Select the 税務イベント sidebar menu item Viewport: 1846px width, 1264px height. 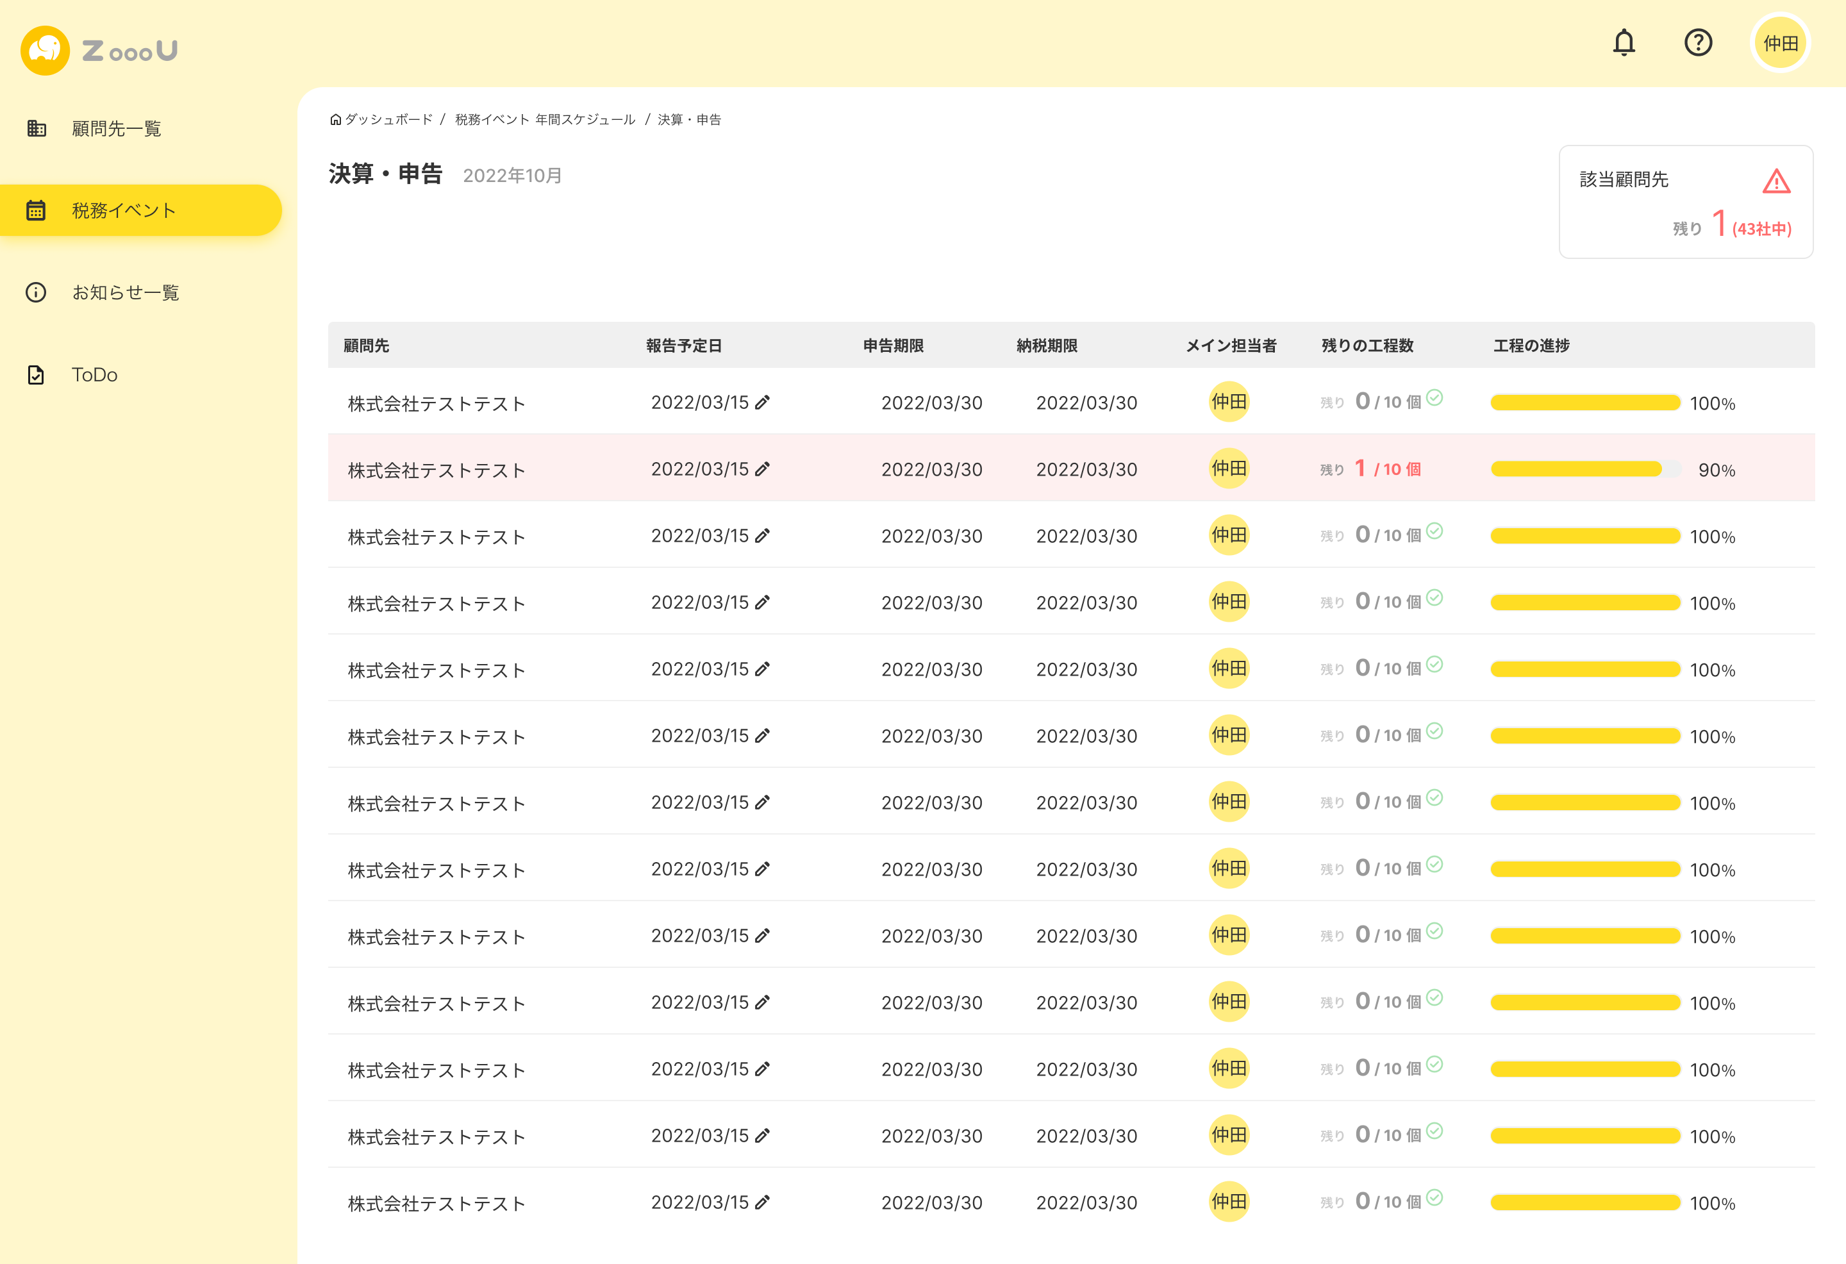point(123,210)
